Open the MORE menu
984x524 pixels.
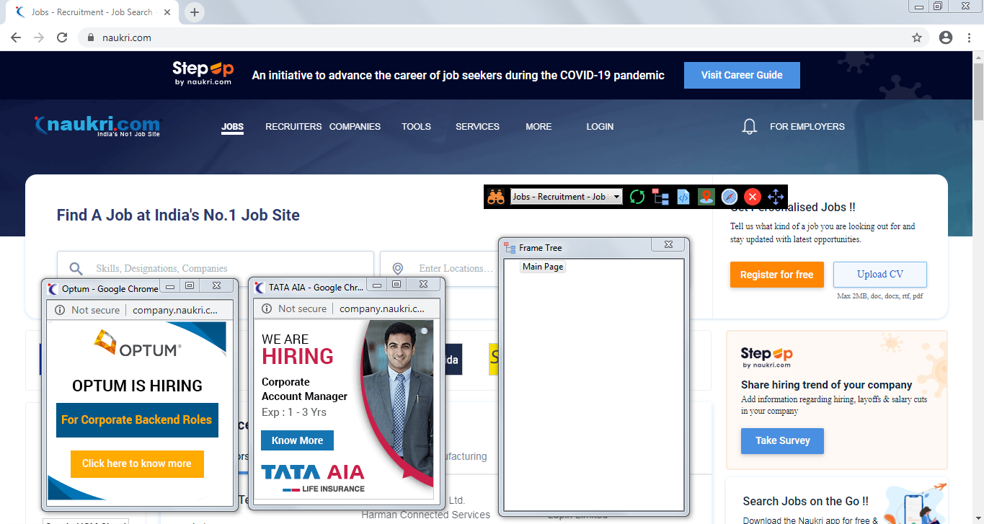click(x=538, y=126)
